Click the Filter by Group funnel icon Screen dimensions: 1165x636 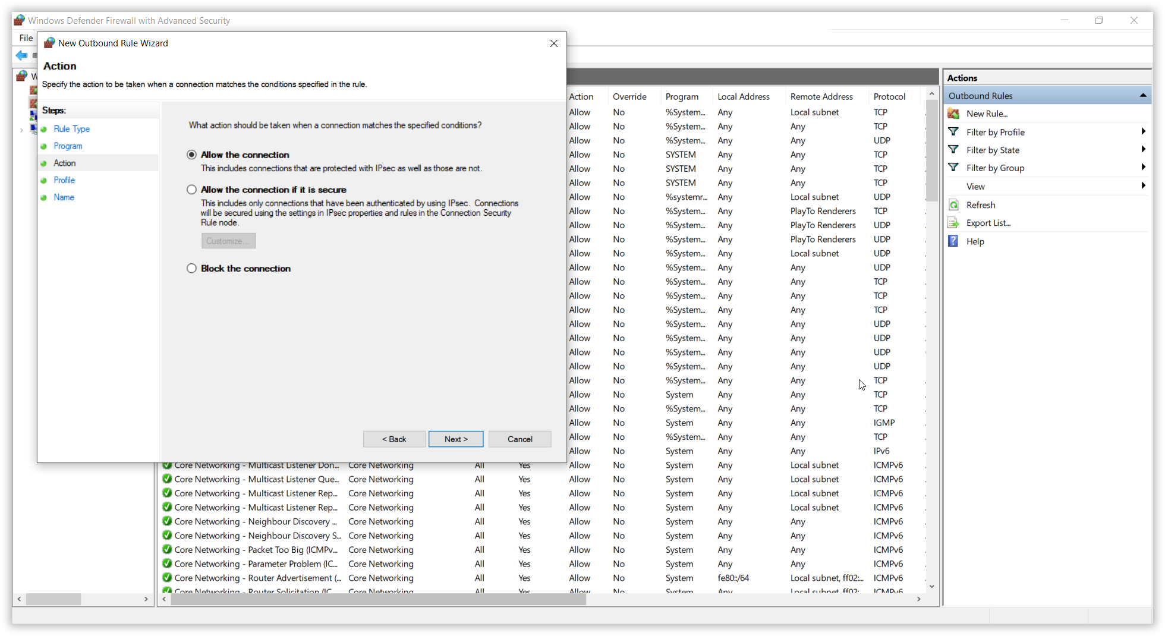click(953, 168)
